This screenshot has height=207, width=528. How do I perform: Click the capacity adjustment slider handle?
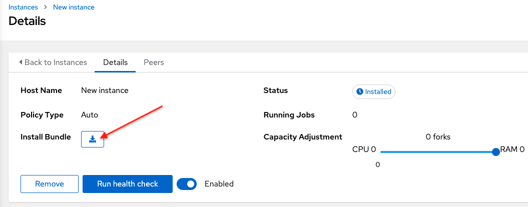point(495,151)
